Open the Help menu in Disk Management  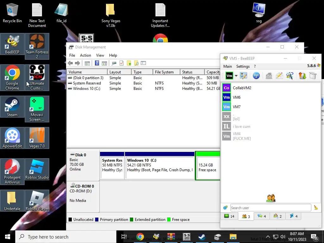coord(113,55)
